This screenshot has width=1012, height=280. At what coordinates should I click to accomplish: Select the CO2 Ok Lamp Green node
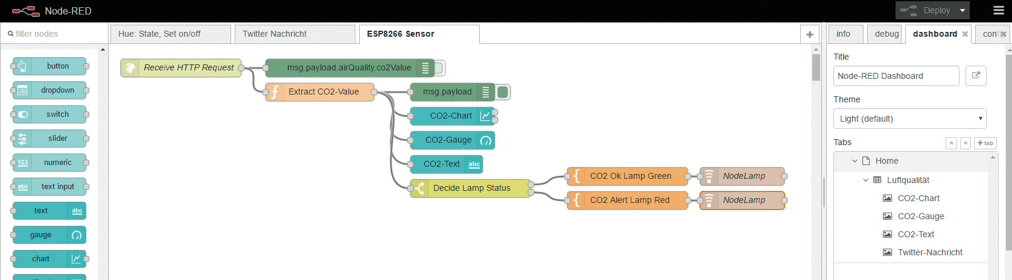tap(628, 176)
